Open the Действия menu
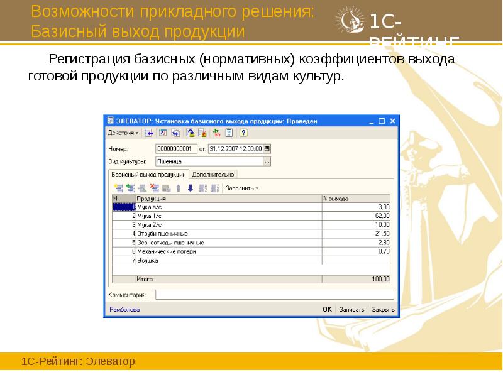Screen dimensions: 503x377 [122, 133]
